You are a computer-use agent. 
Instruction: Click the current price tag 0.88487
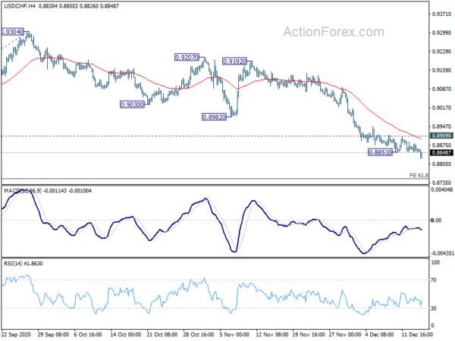point(441,152)
